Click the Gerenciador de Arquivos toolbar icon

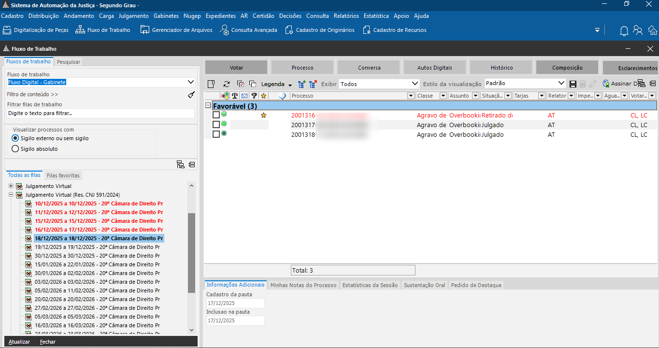click(145, 30)
